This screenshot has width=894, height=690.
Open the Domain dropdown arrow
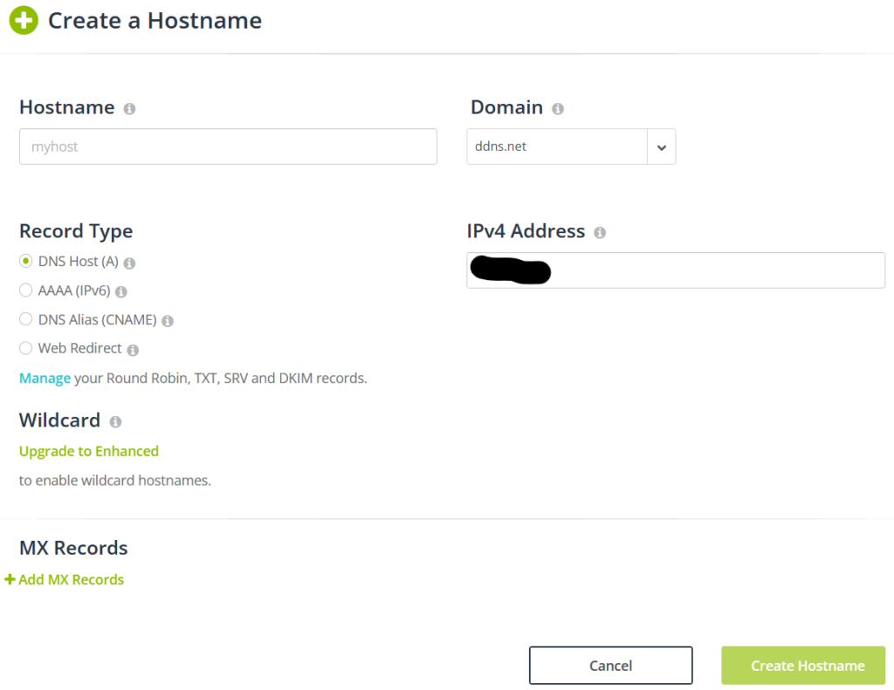point(662,147)
